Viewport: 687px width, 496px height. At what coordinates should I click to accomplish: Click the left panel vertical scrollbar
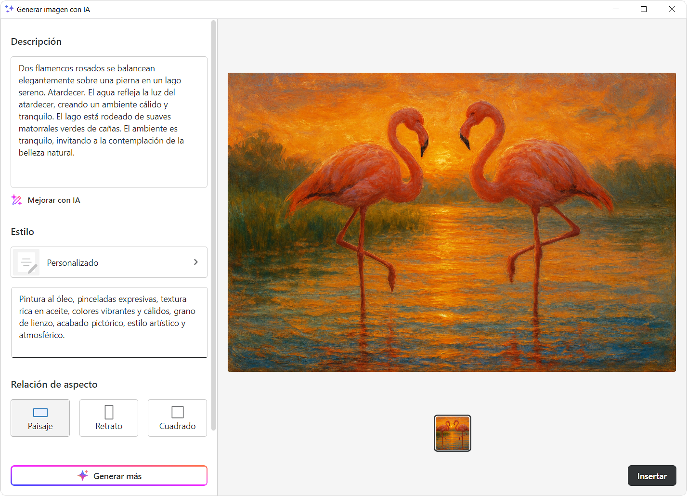coord(214,225)
